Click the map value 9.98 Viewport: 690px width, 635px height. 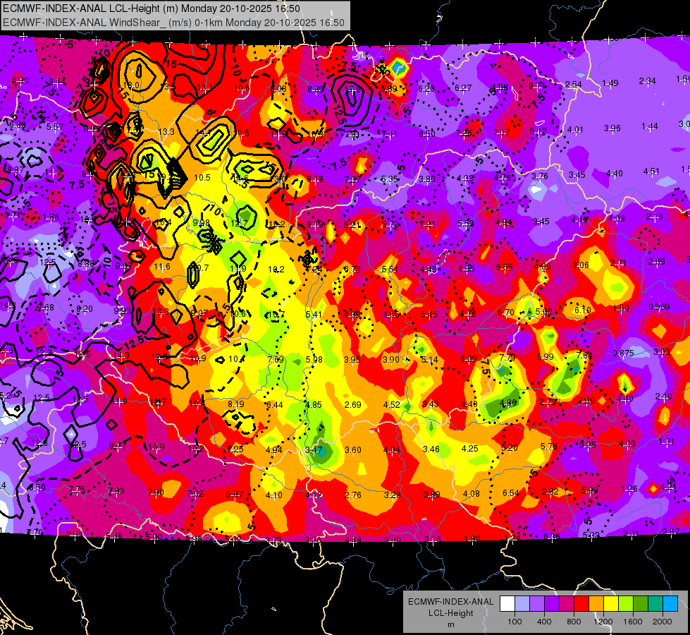(x=201, y=223)
